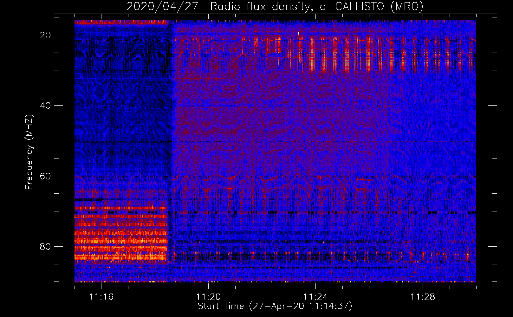Image resolution: width=513 pixels, height=317 pixels.
Task: Click the frequency tick label '20'
Action: (x=46, y=35)
